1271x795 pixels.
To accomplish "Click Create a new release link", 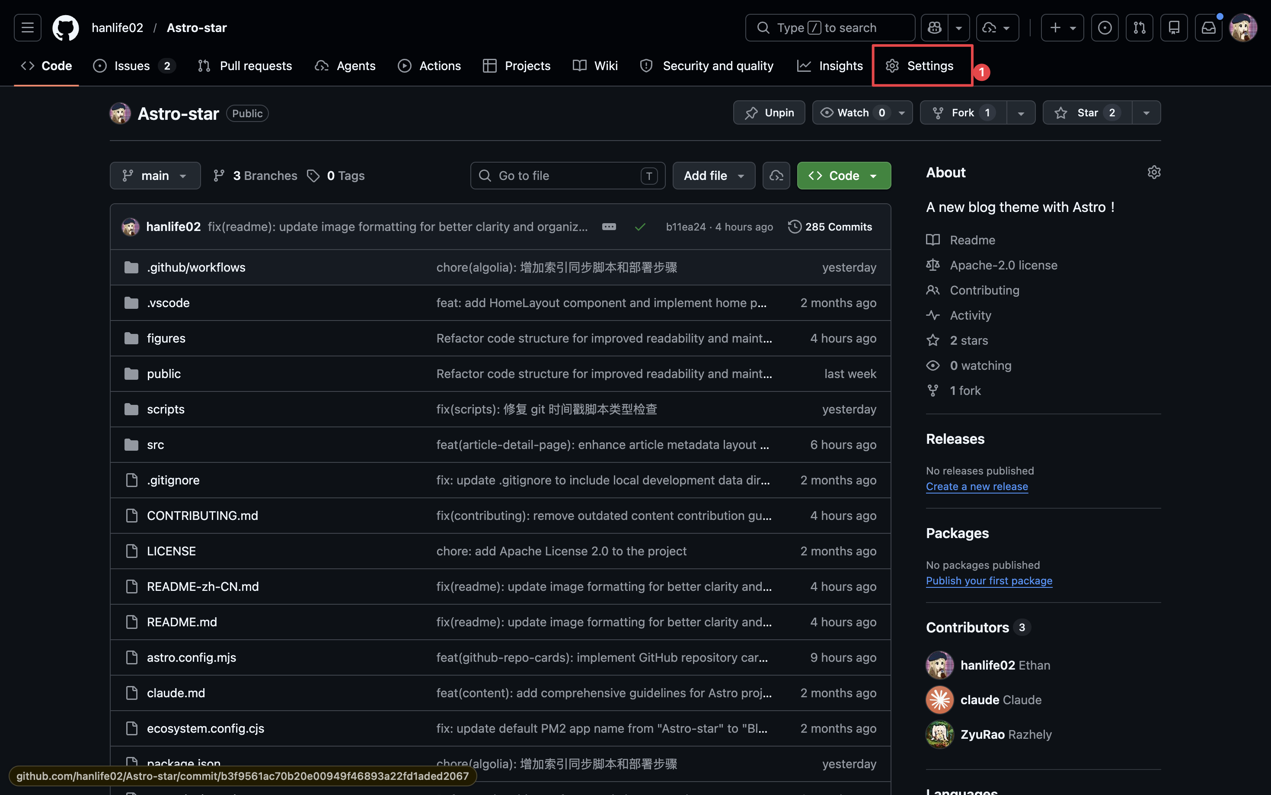I will 977,486.
